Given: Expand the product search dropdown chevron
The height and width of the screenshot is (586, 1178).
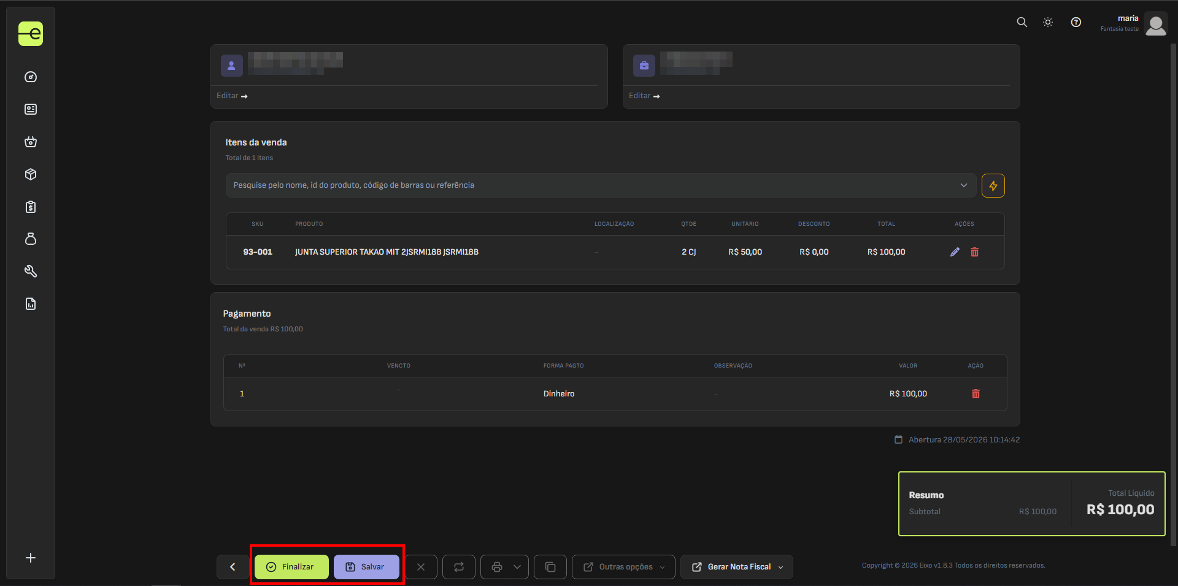Looking at the screenshot, I should point(964,185).
